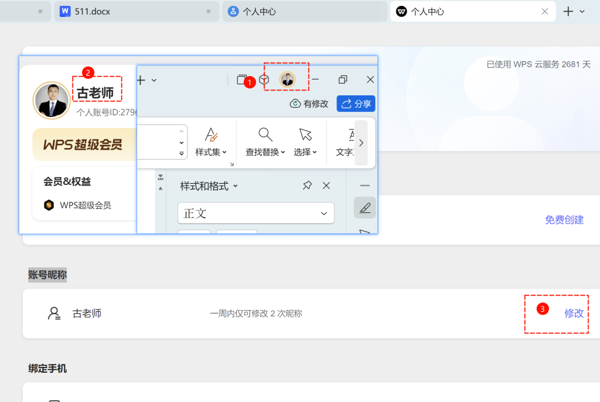The image size is (600, 402).
Task: Open a new tab with plus button
Action: (568, 12)
